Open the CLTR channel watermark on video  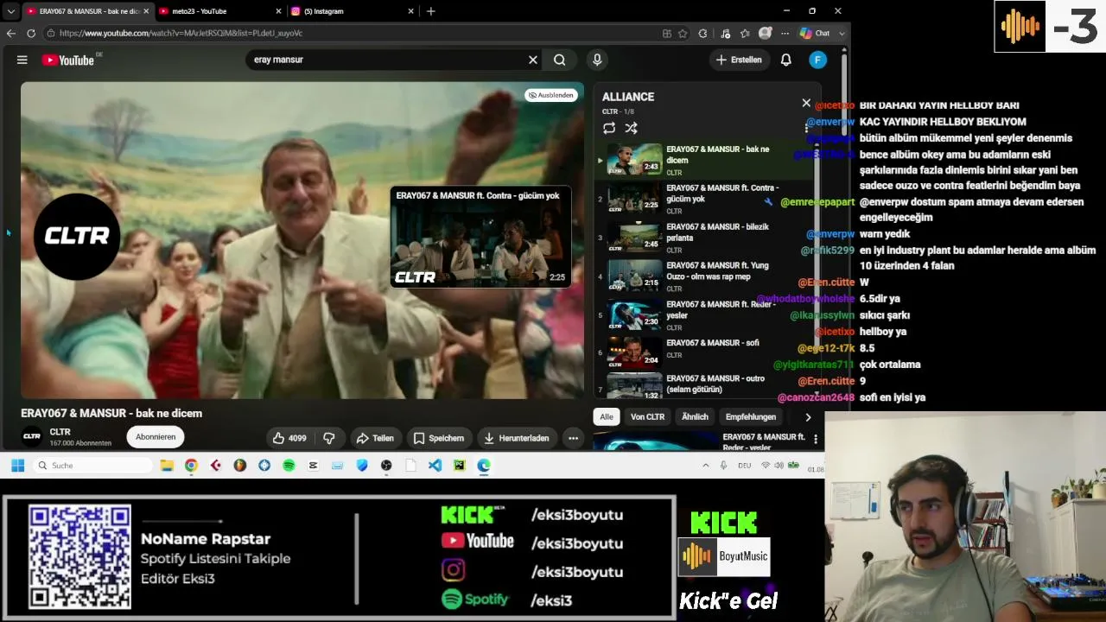pos(77,236)
